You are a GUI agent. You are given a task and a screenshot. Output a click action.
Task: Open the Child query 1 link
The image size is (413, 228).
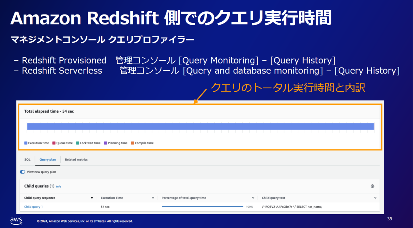pos(33,207)
